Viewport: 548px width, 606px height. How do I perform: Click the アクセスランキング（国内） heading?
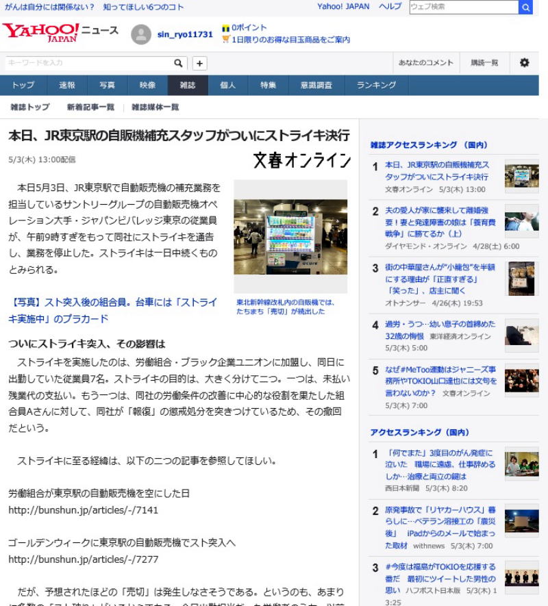[419, 433]
